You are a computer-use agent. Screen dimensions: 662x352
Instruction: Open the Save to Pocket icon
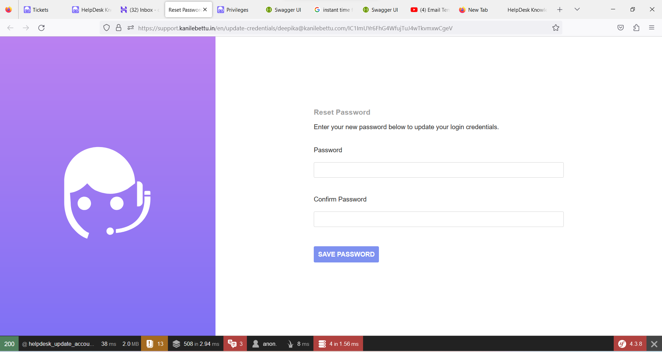point(621,28)
